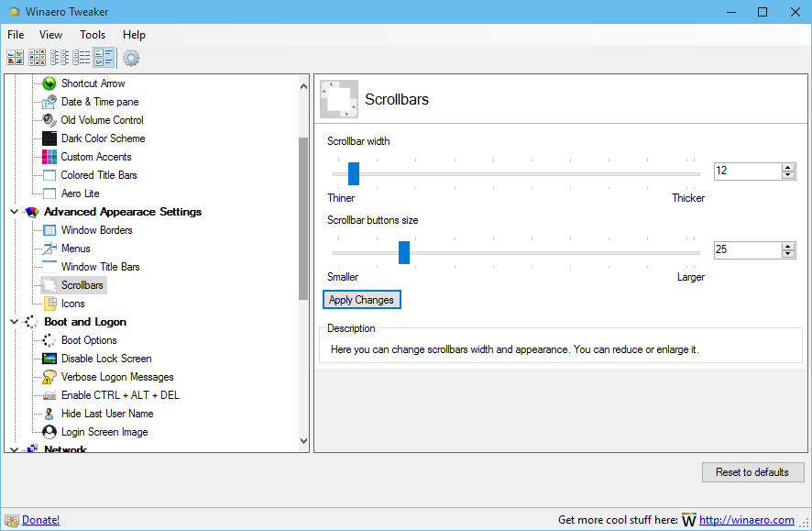This screenshot has height=531, width=812.
Task: Click the Dark Color Scheme icon
Action: 49,138
